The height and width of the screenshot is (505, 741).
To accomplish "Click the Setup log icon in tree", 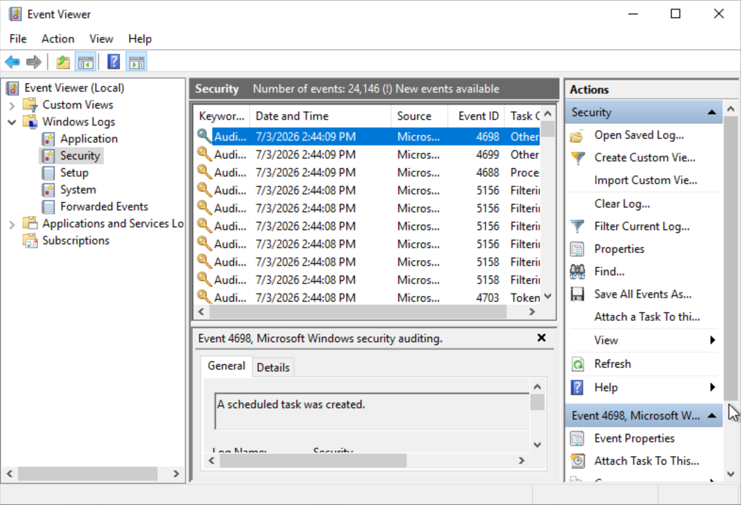I will (48, 173).
